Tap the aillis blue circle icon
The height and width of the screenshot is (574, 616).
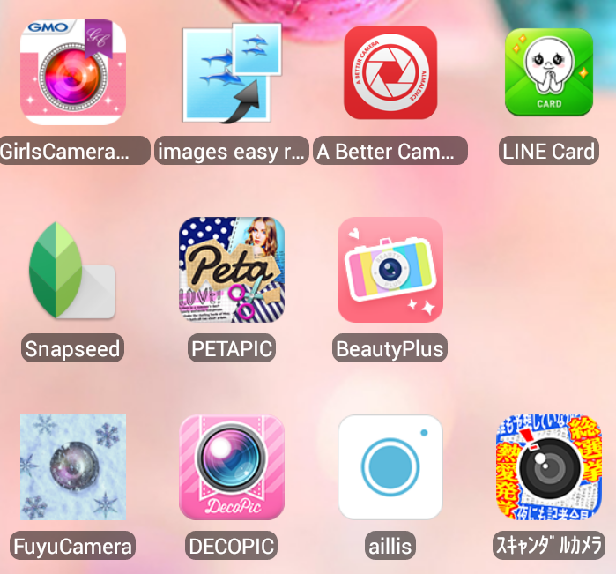[x=390, y=467]
